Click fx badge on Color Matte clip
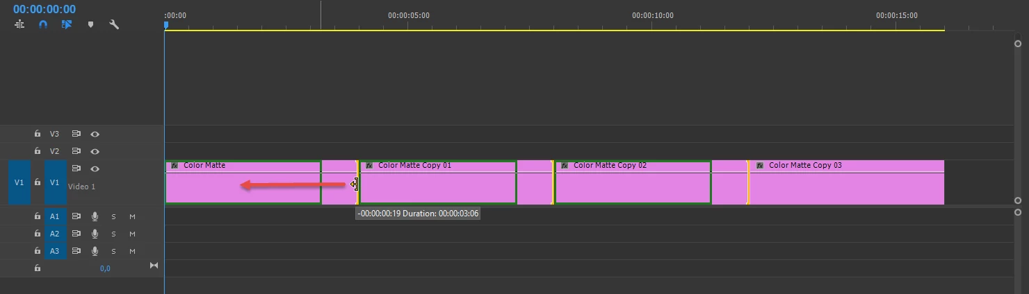1029x294 pixels. pos(175,166)
